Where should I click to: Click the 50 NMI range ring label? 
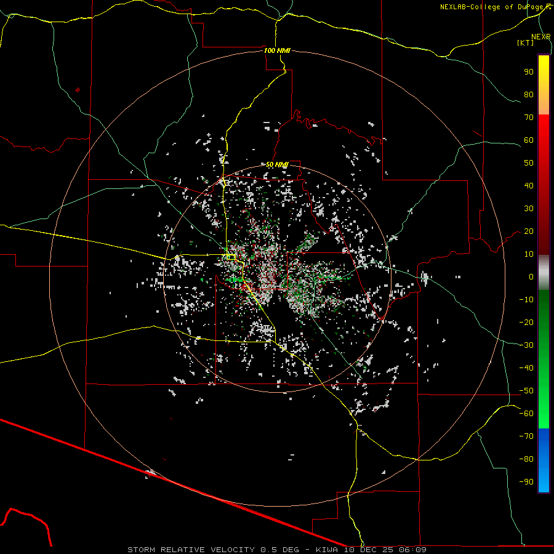(x=278, y=164)
